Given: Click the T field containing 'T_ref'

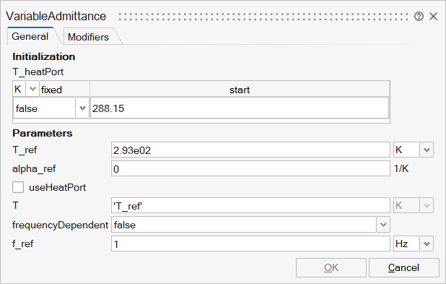Looking at the screenshot, I should pos(250,205).
